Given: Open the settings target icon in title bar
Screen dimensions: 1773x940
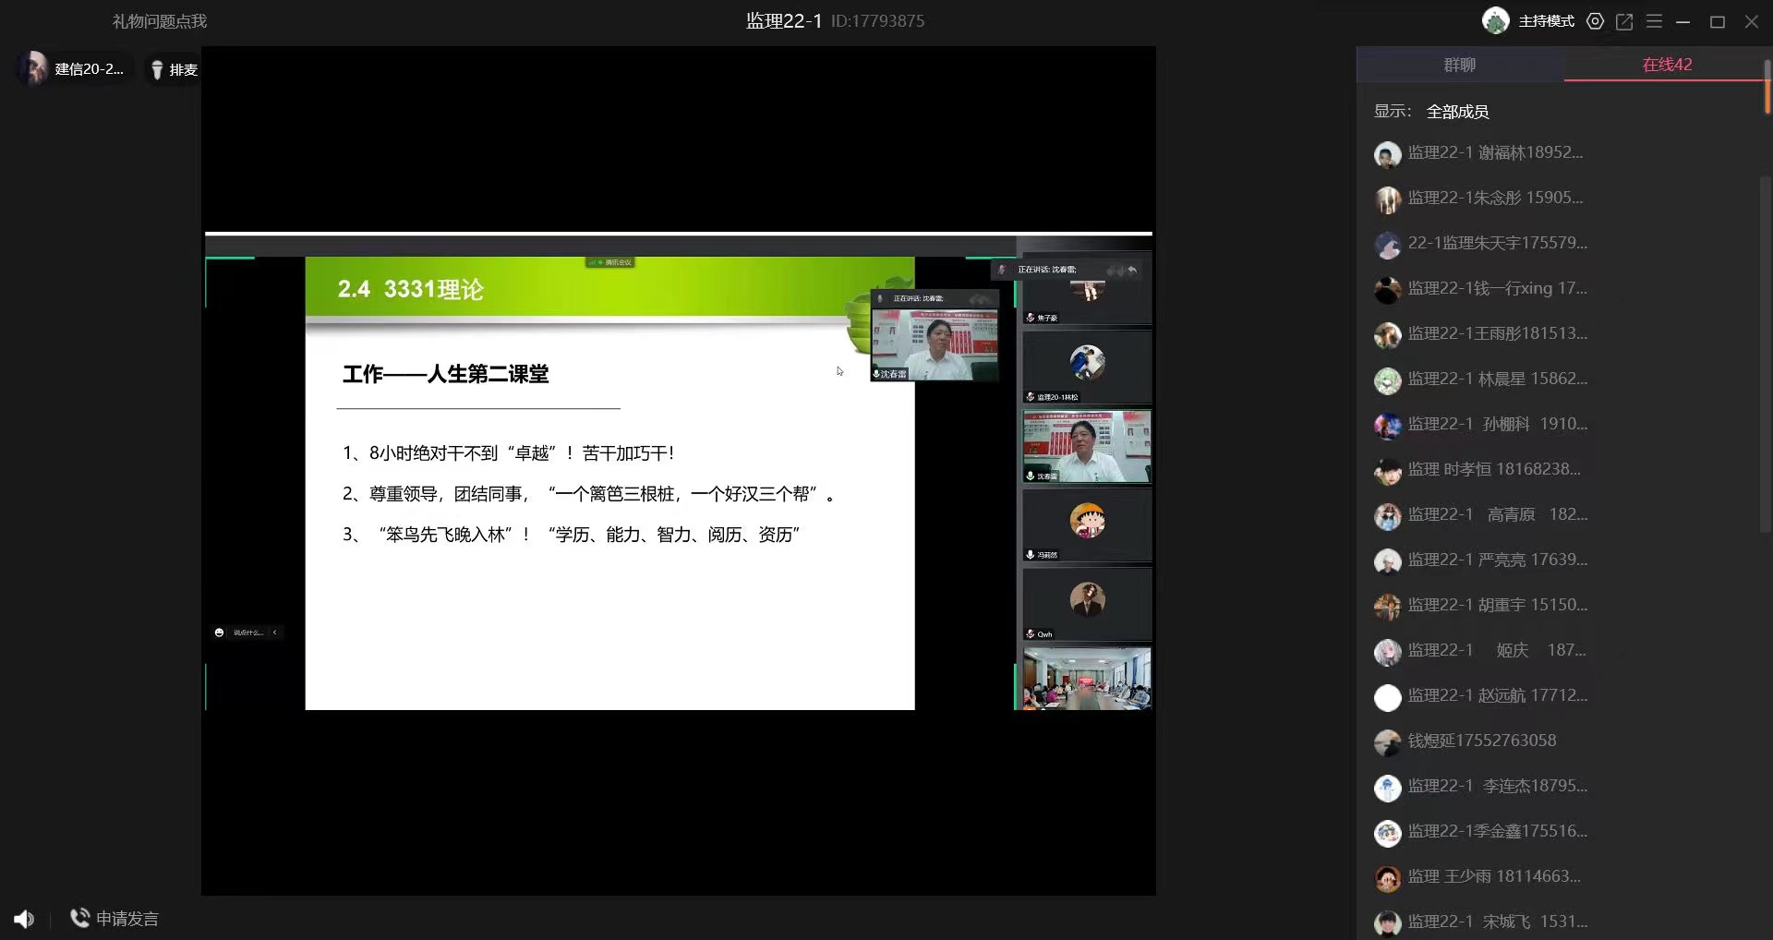Looking at the screenshot, I should (1595, 21).
